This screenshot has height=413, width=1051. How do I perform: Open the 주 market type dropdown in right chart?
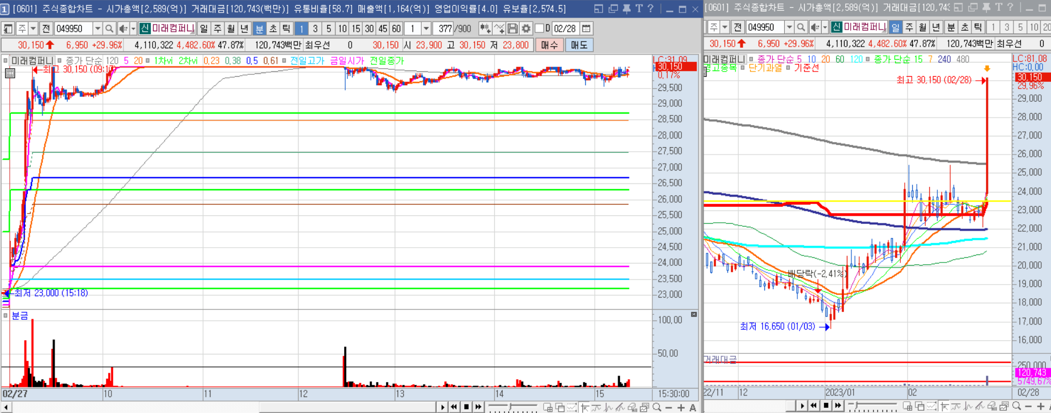pos(725,27)
